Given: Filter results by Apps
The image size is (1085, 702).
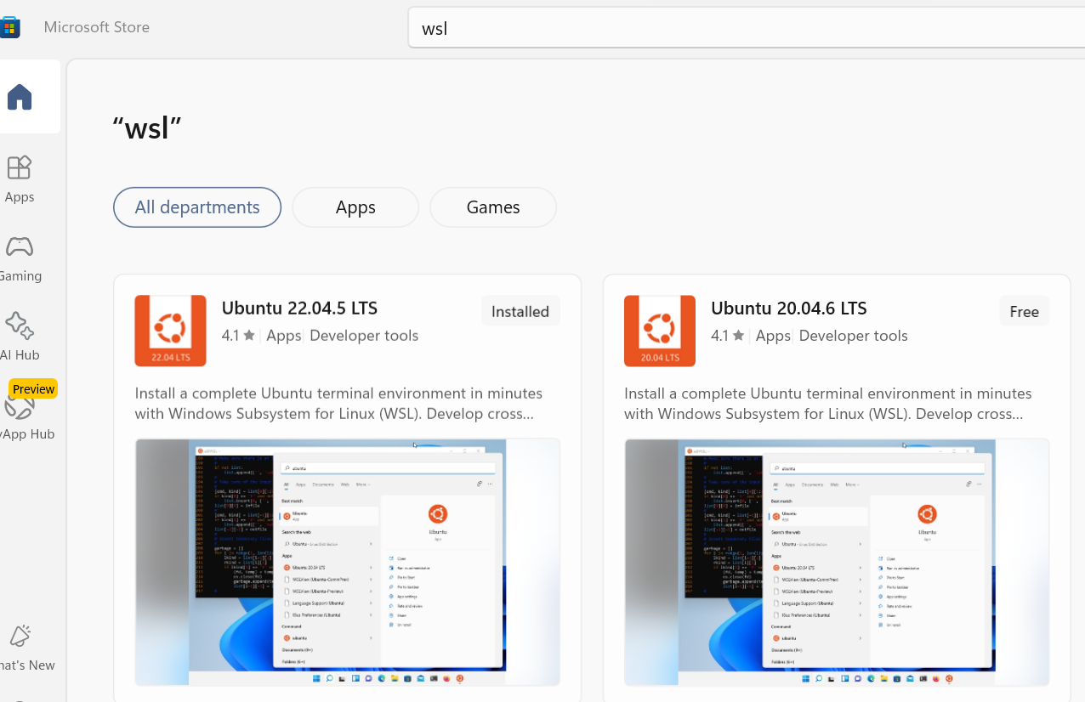Looking at the screenshot, I should pos(355,207).
